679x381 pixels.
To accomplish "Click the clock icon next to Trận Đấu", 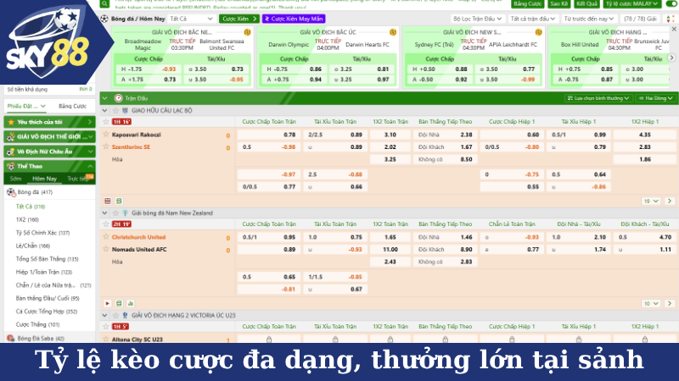I will click(118, 98).
